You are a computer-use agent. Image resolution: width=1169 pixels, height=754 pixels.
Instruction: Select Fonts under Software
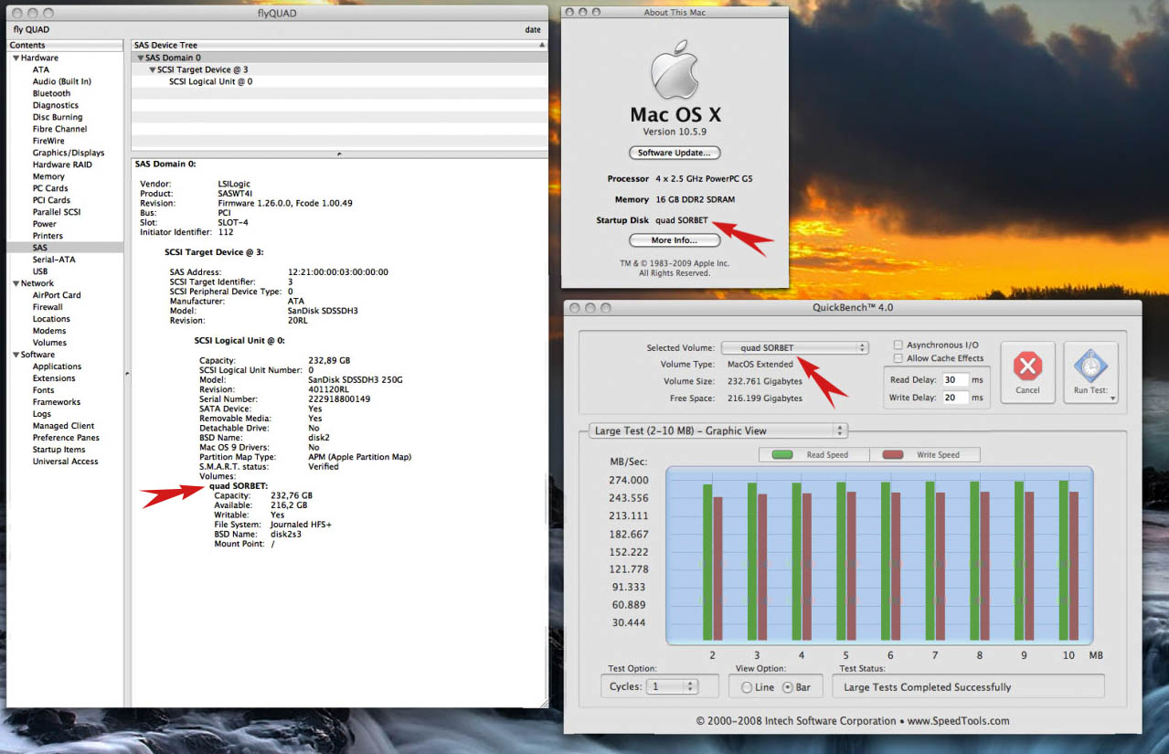(44, 390)
